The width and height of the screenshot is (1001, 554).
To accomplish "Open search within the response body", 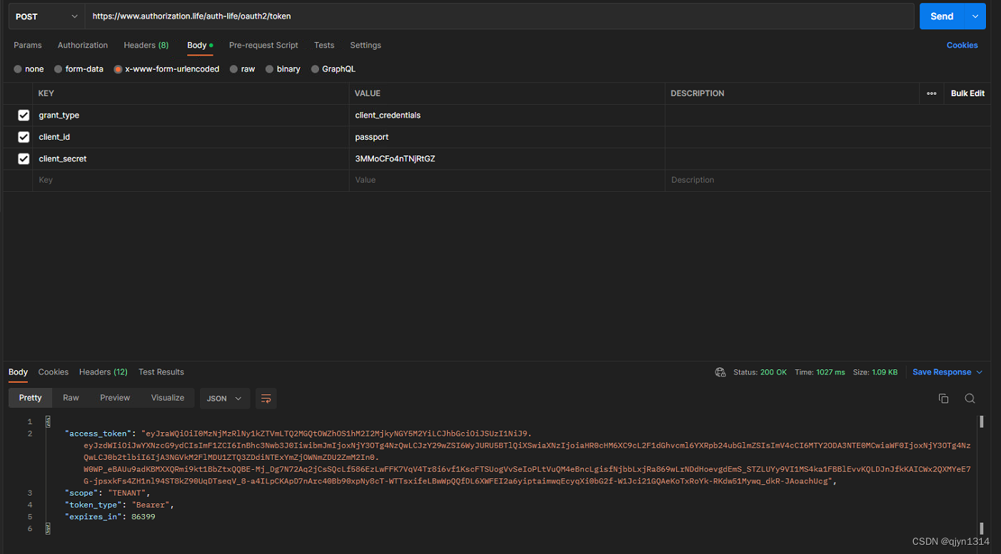I will pos(970,399).
